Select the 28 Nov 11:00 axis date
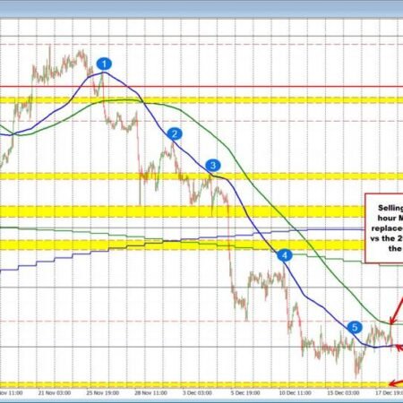Image resolution: width=403 pixels, height=403 pixels. tap(150, 393)
